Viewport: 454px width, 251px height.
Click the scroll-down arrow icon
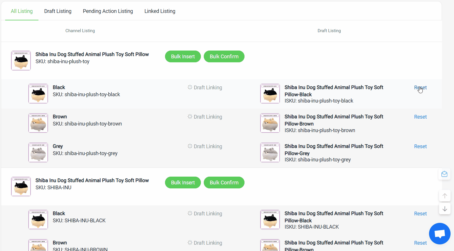coord(445,209)
